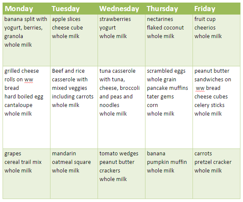Click 'Beef and rice' in Tuesday lunch
Viewport: 243px width, 202px height.
pyautogui.click(x=68, y=71)
